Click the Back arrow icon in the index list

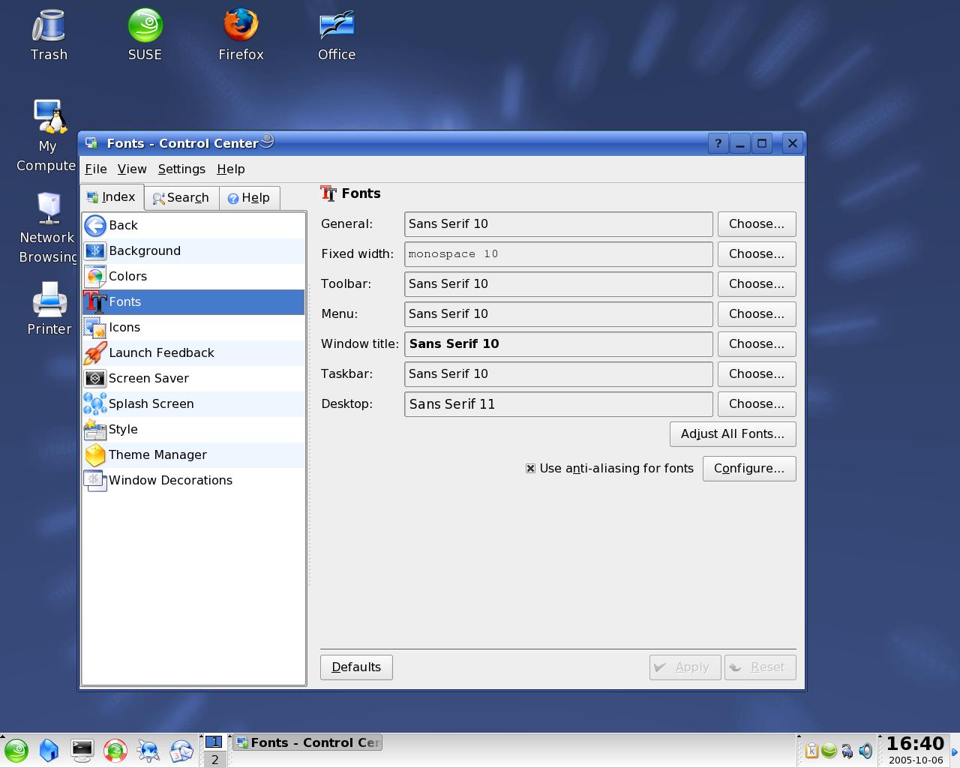coord(95,225)
